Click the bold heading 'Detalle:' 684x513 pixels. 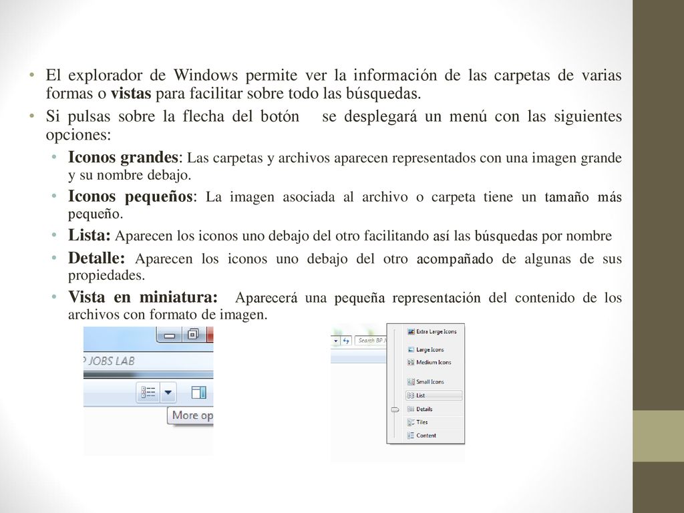[x=96, y=258]
